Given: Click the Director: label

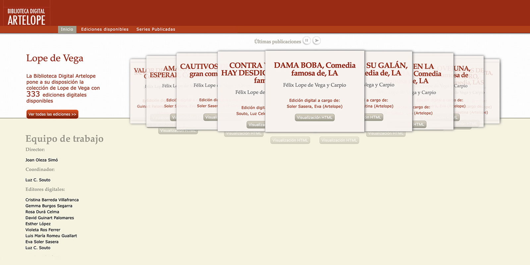Looking at the screenshot, I should (35, 149).
